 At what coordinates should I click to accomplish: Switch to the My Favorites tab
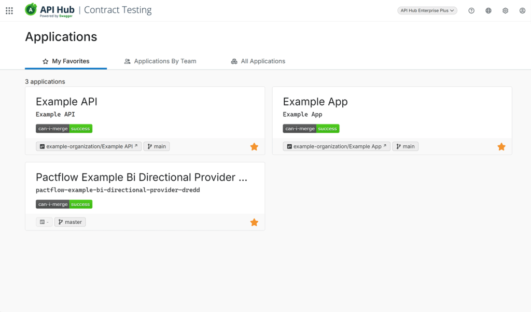coord(66,61)
